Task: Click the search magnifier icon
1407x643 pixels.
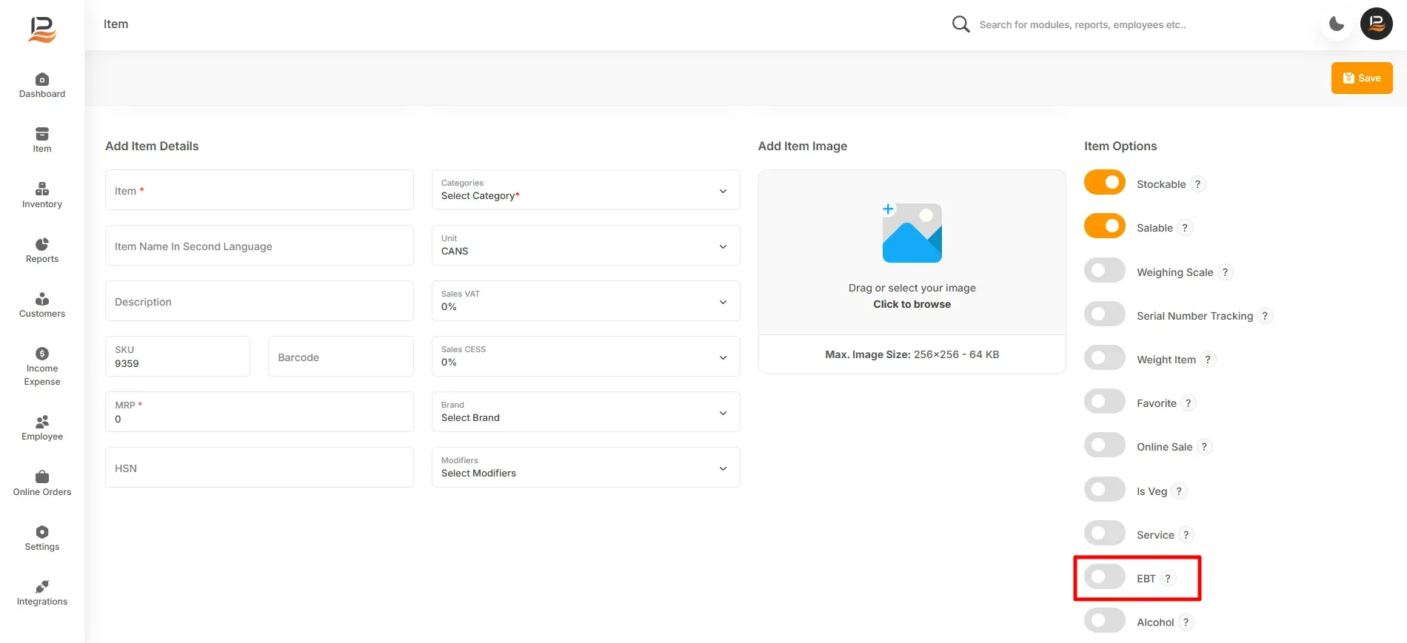Action: (x=960, y=24)
